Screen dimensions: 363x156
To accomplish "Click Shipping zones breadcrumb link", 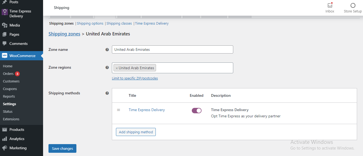I will pyautogui.click(x=64, y=34).
